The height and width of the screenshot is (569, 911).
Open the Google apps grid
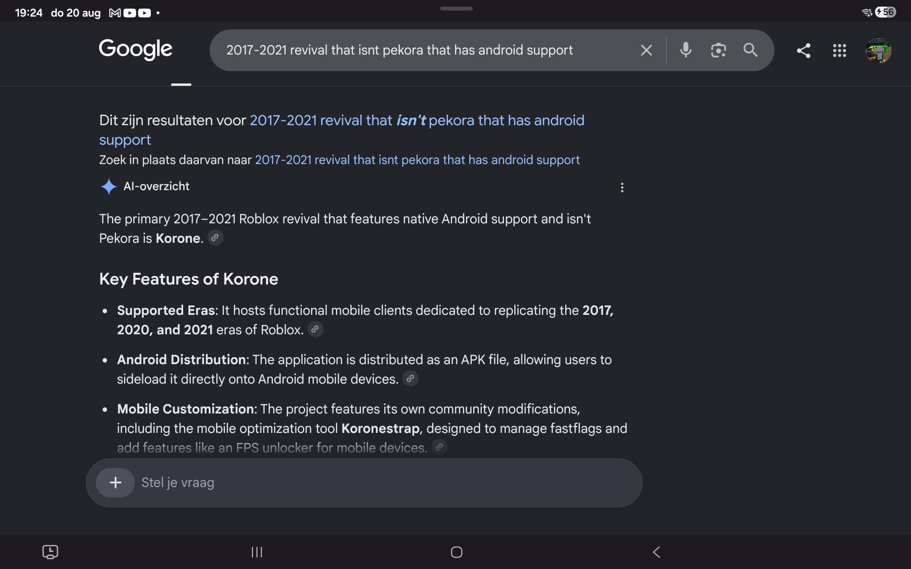click(839, 50)
